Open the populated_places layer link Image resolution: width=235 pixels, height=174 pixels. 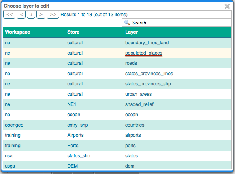pos(144,53)
